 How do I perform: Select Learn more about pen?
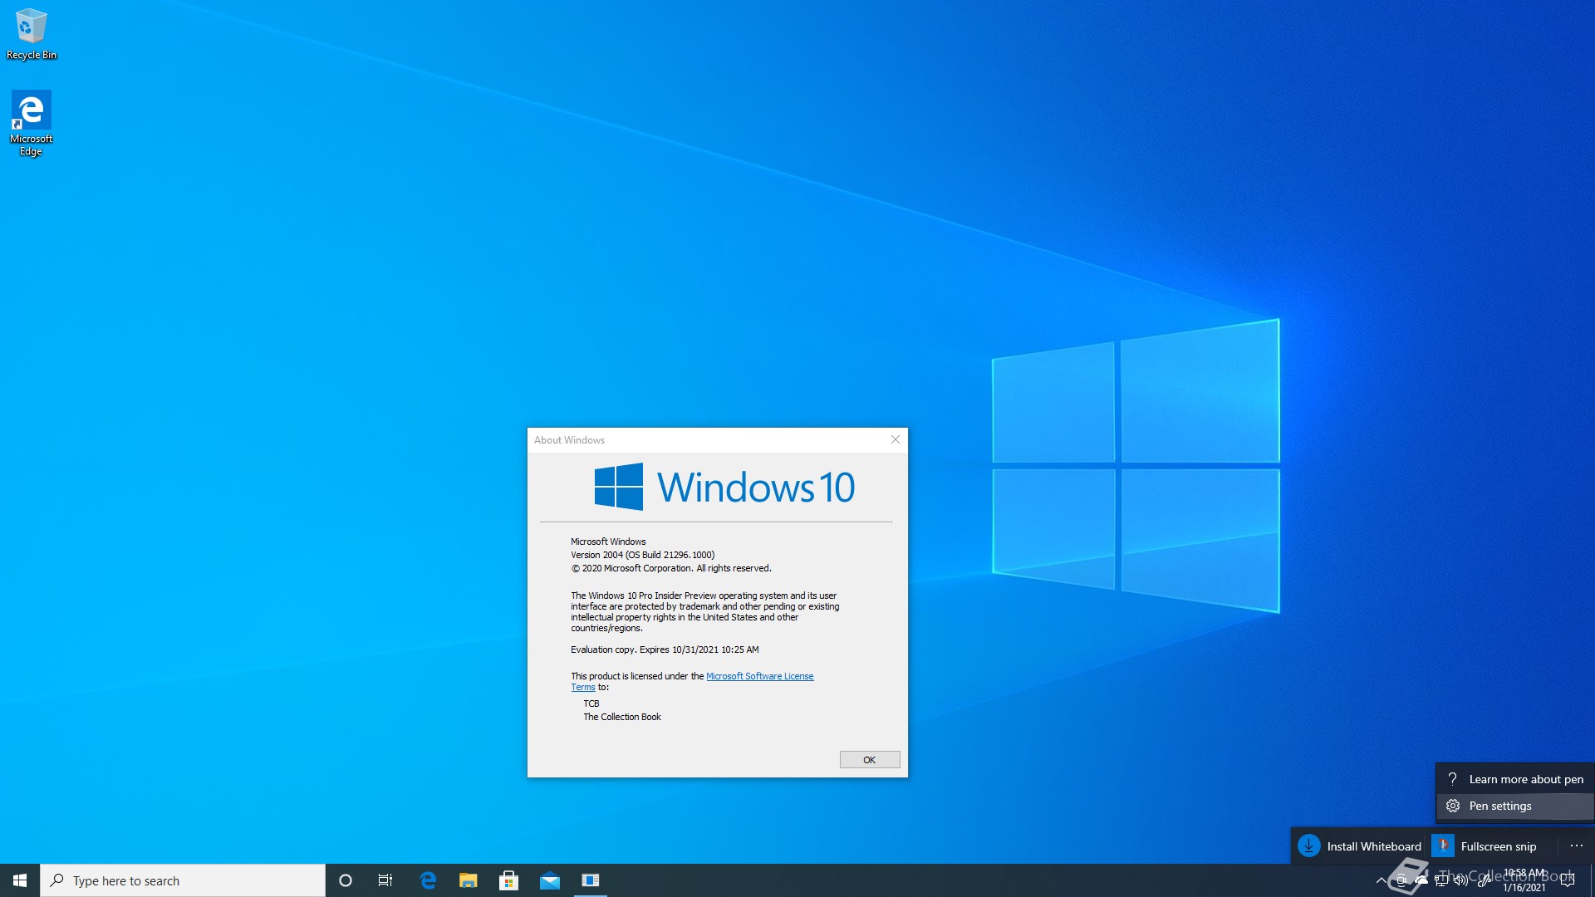coord(1515,779)
